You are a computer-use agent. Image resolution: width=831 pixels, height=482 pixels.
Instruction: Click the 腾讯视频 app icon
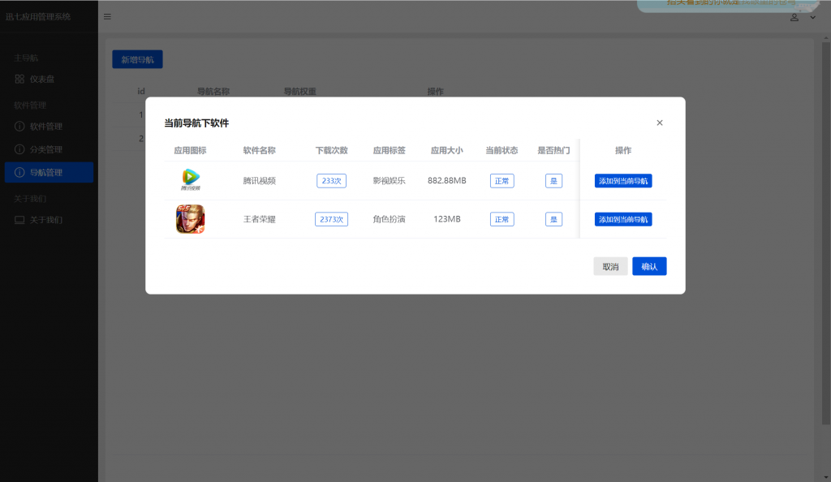[190, 179]
